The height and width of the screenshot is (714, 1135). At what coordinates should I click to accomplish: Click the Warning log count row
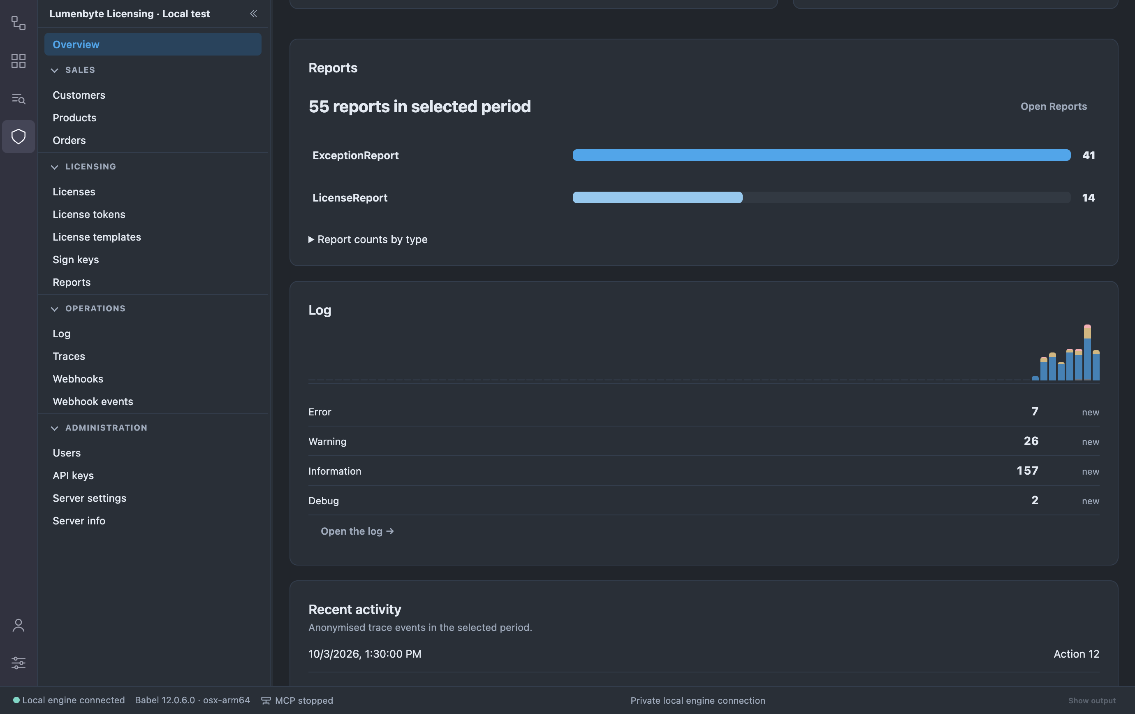[x=704, y=442]
